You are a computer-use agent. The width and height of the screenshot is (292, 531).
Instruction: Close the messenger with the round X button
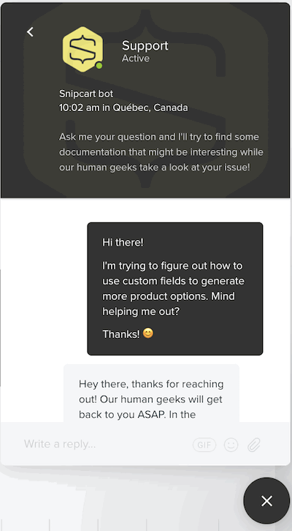(266, 500)
